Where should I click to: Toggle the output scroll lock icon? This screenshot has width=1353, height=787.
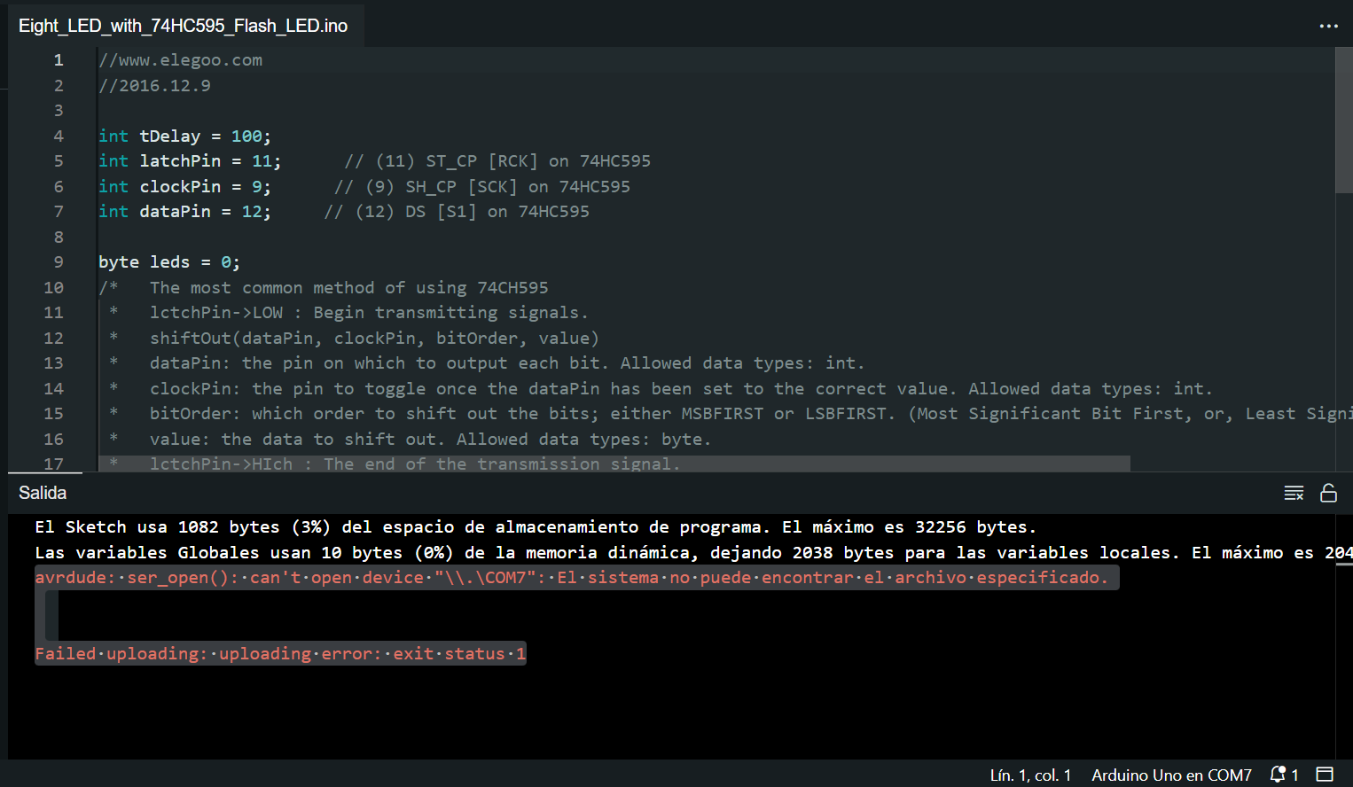pos(1328,493)
